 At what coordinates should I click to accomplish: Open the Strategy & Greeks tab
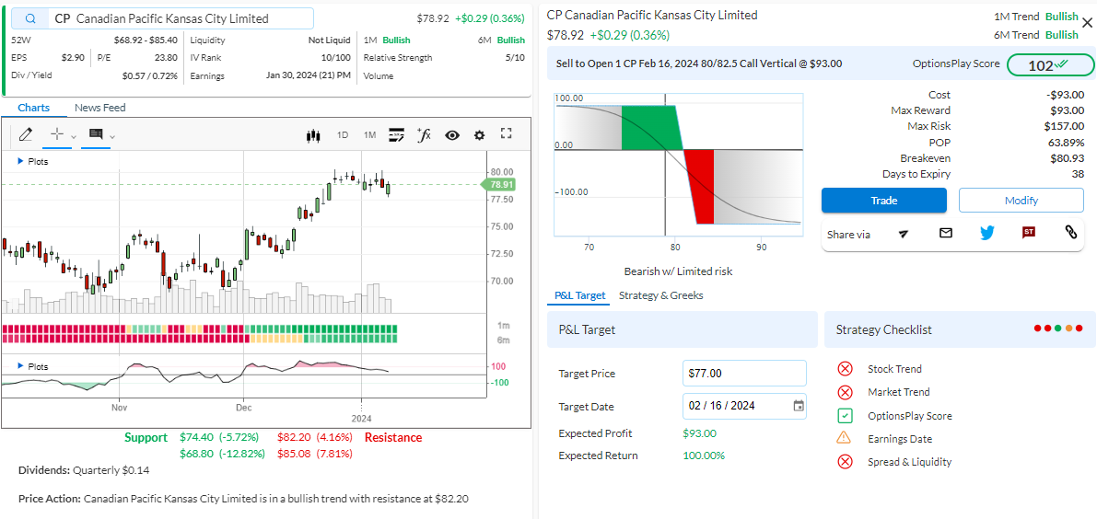point(661,295)
